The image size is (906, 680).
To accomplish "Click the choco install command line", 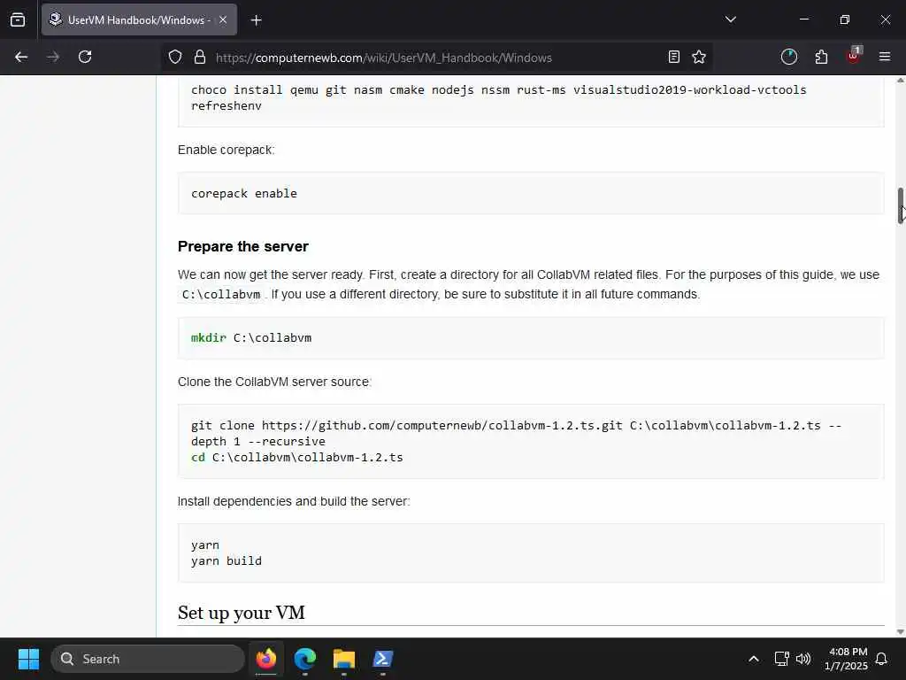I will click(x=499, y=89).
